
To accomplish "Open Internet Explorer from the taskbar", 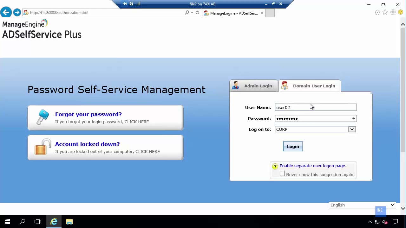I will (x=54, y=222).
